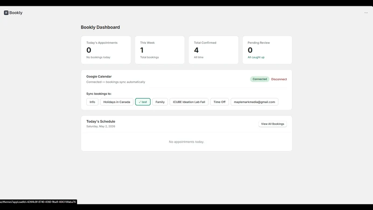Select the ICUBE Ideation Lab Fall calendar
373x210 pixels.
pyautogui.click(x=189, y=102)
